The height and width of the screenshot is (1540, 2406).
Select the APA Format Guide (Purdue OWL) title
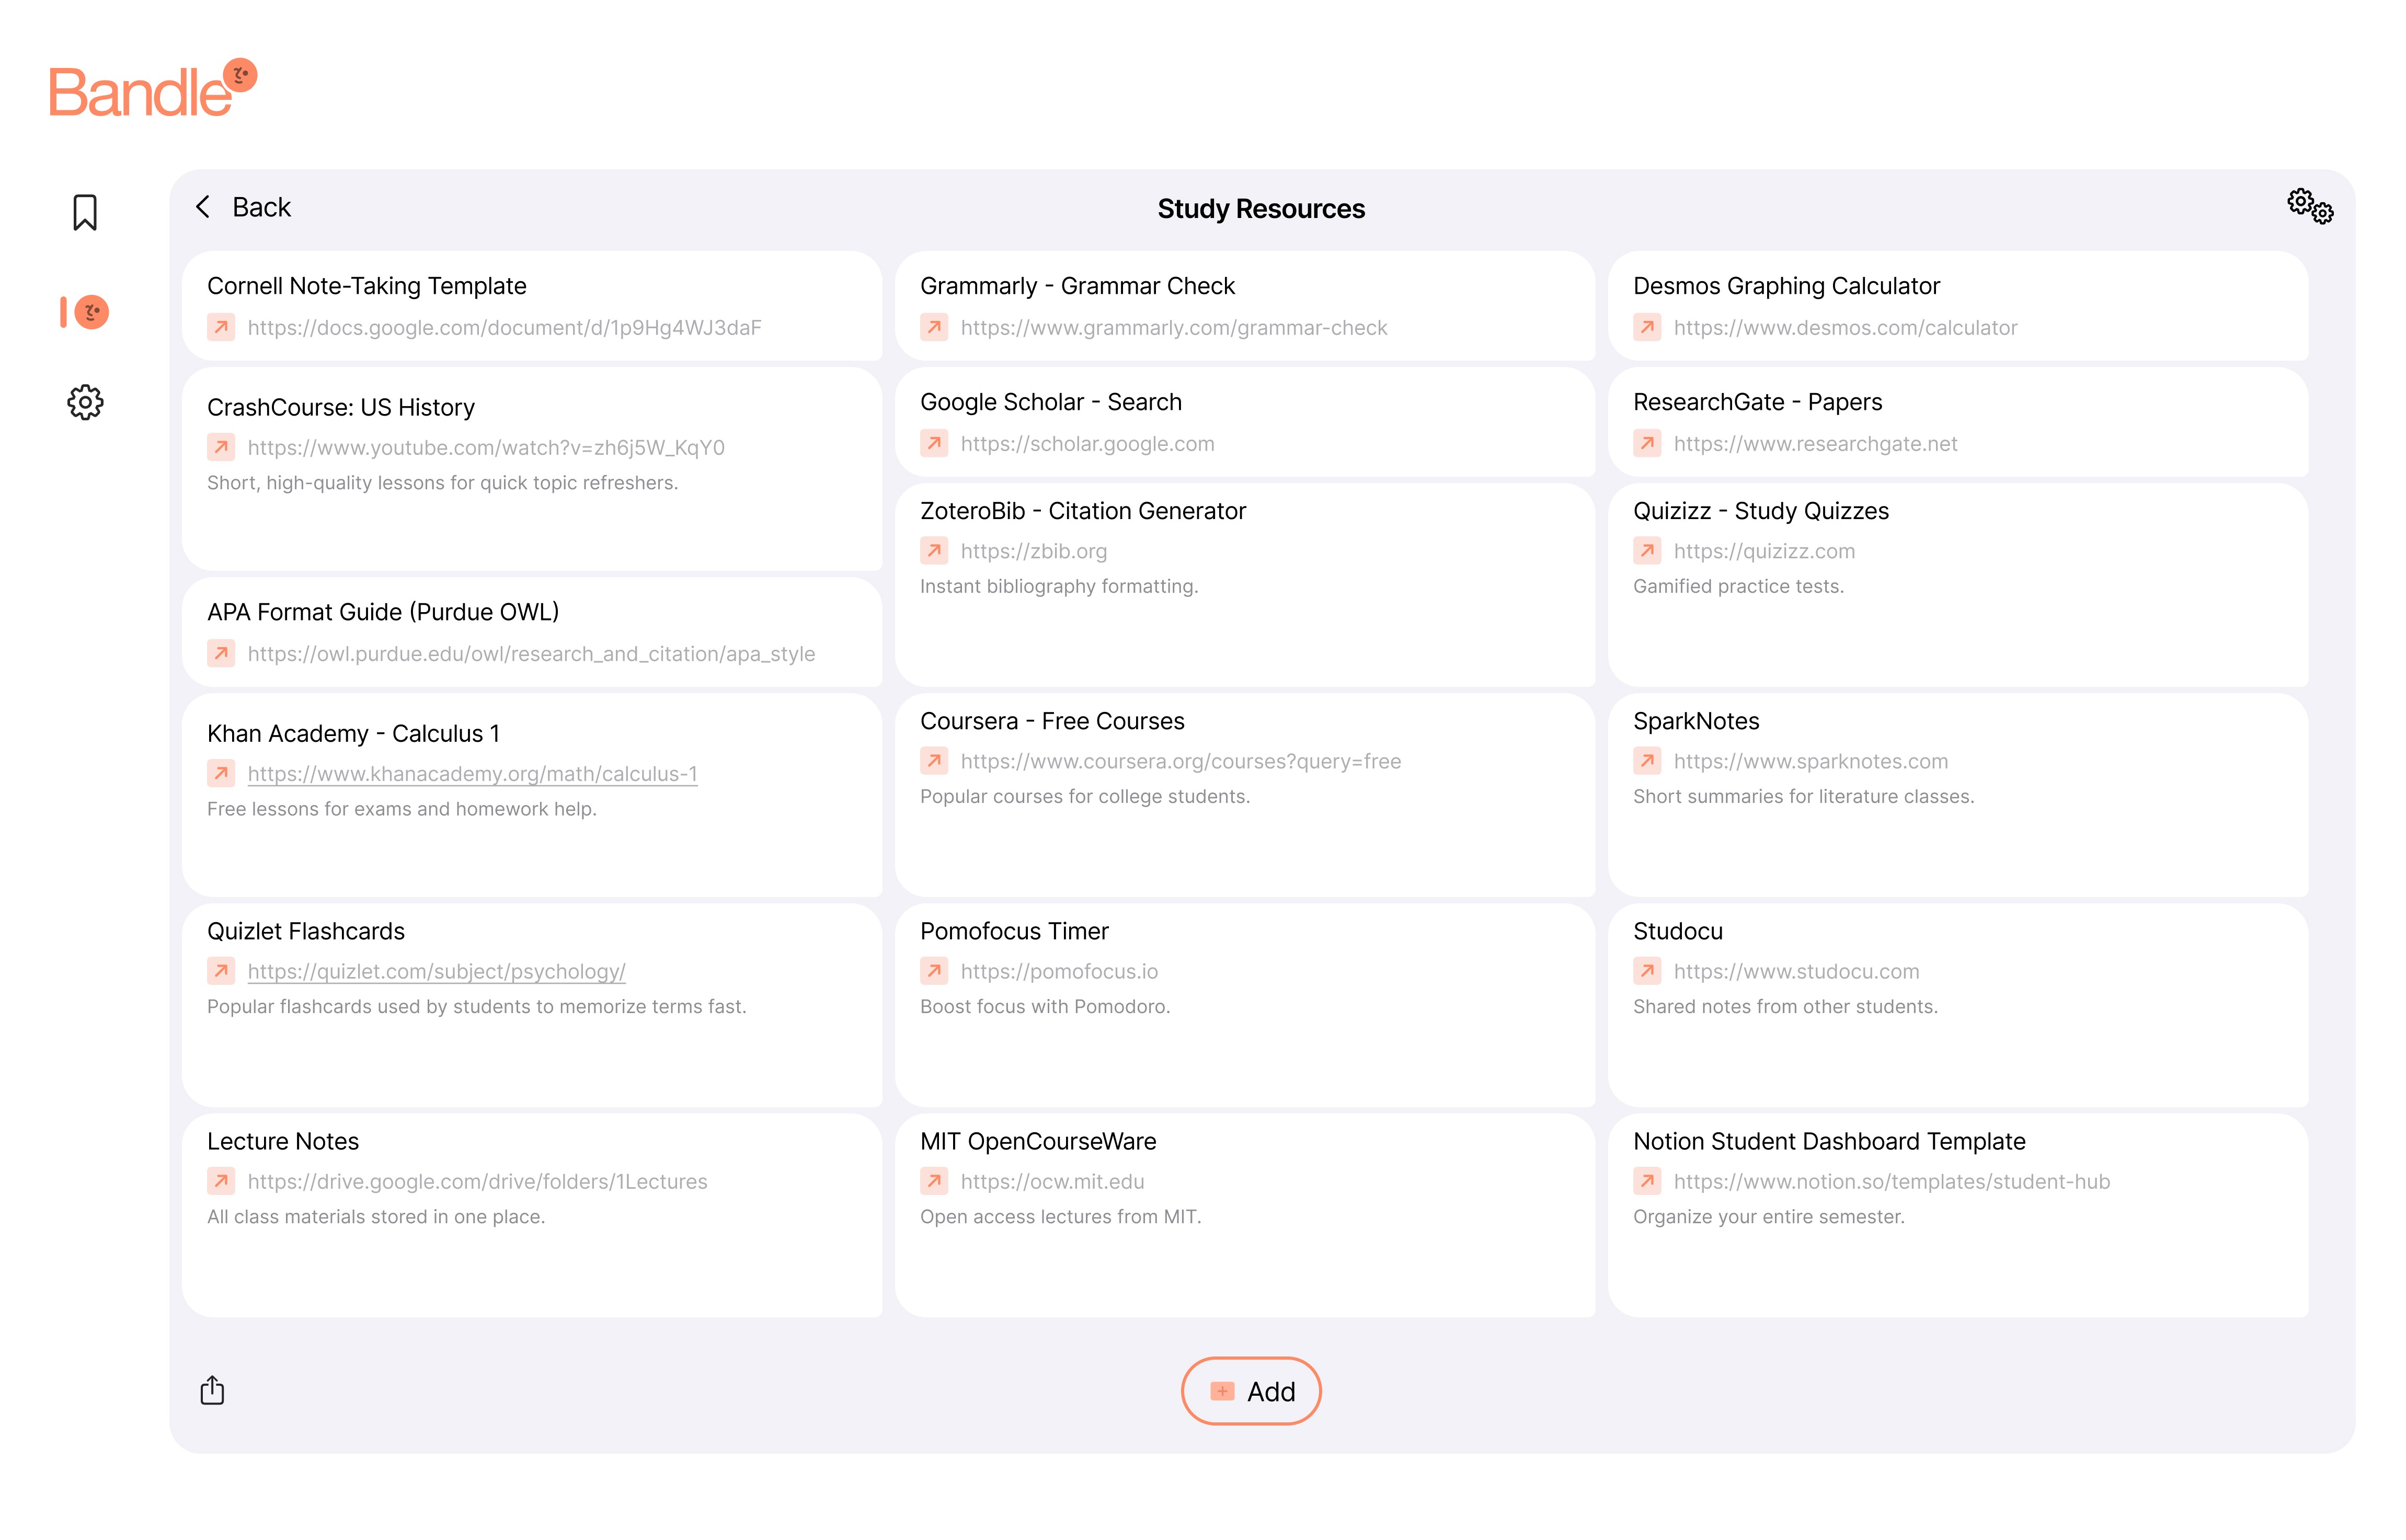(383, 612)
